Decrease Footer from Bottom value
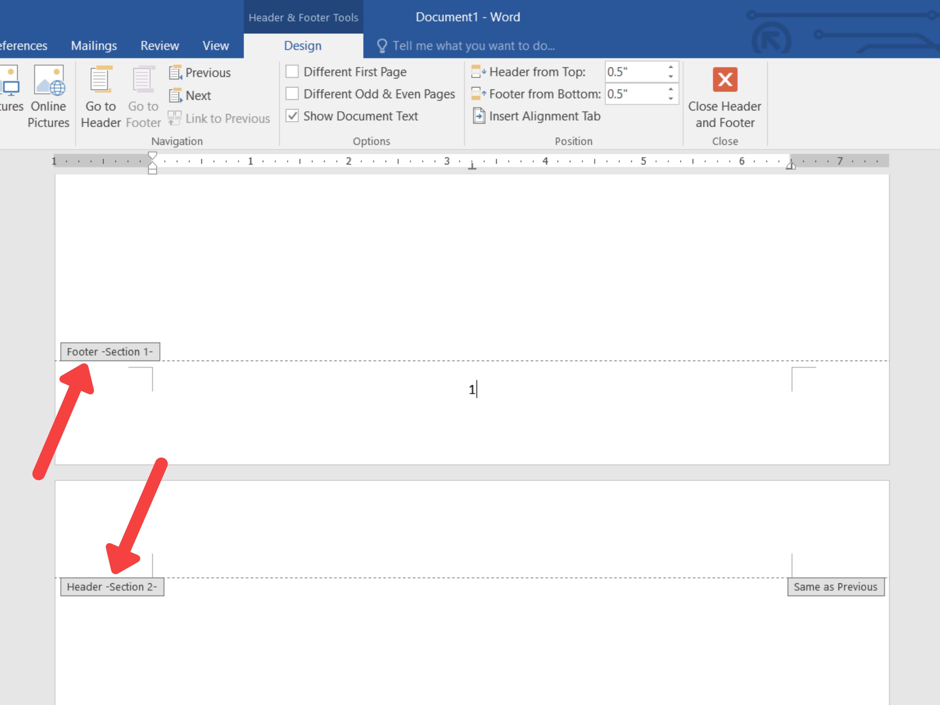Screen dimensions: 940x705 [671, 99]
